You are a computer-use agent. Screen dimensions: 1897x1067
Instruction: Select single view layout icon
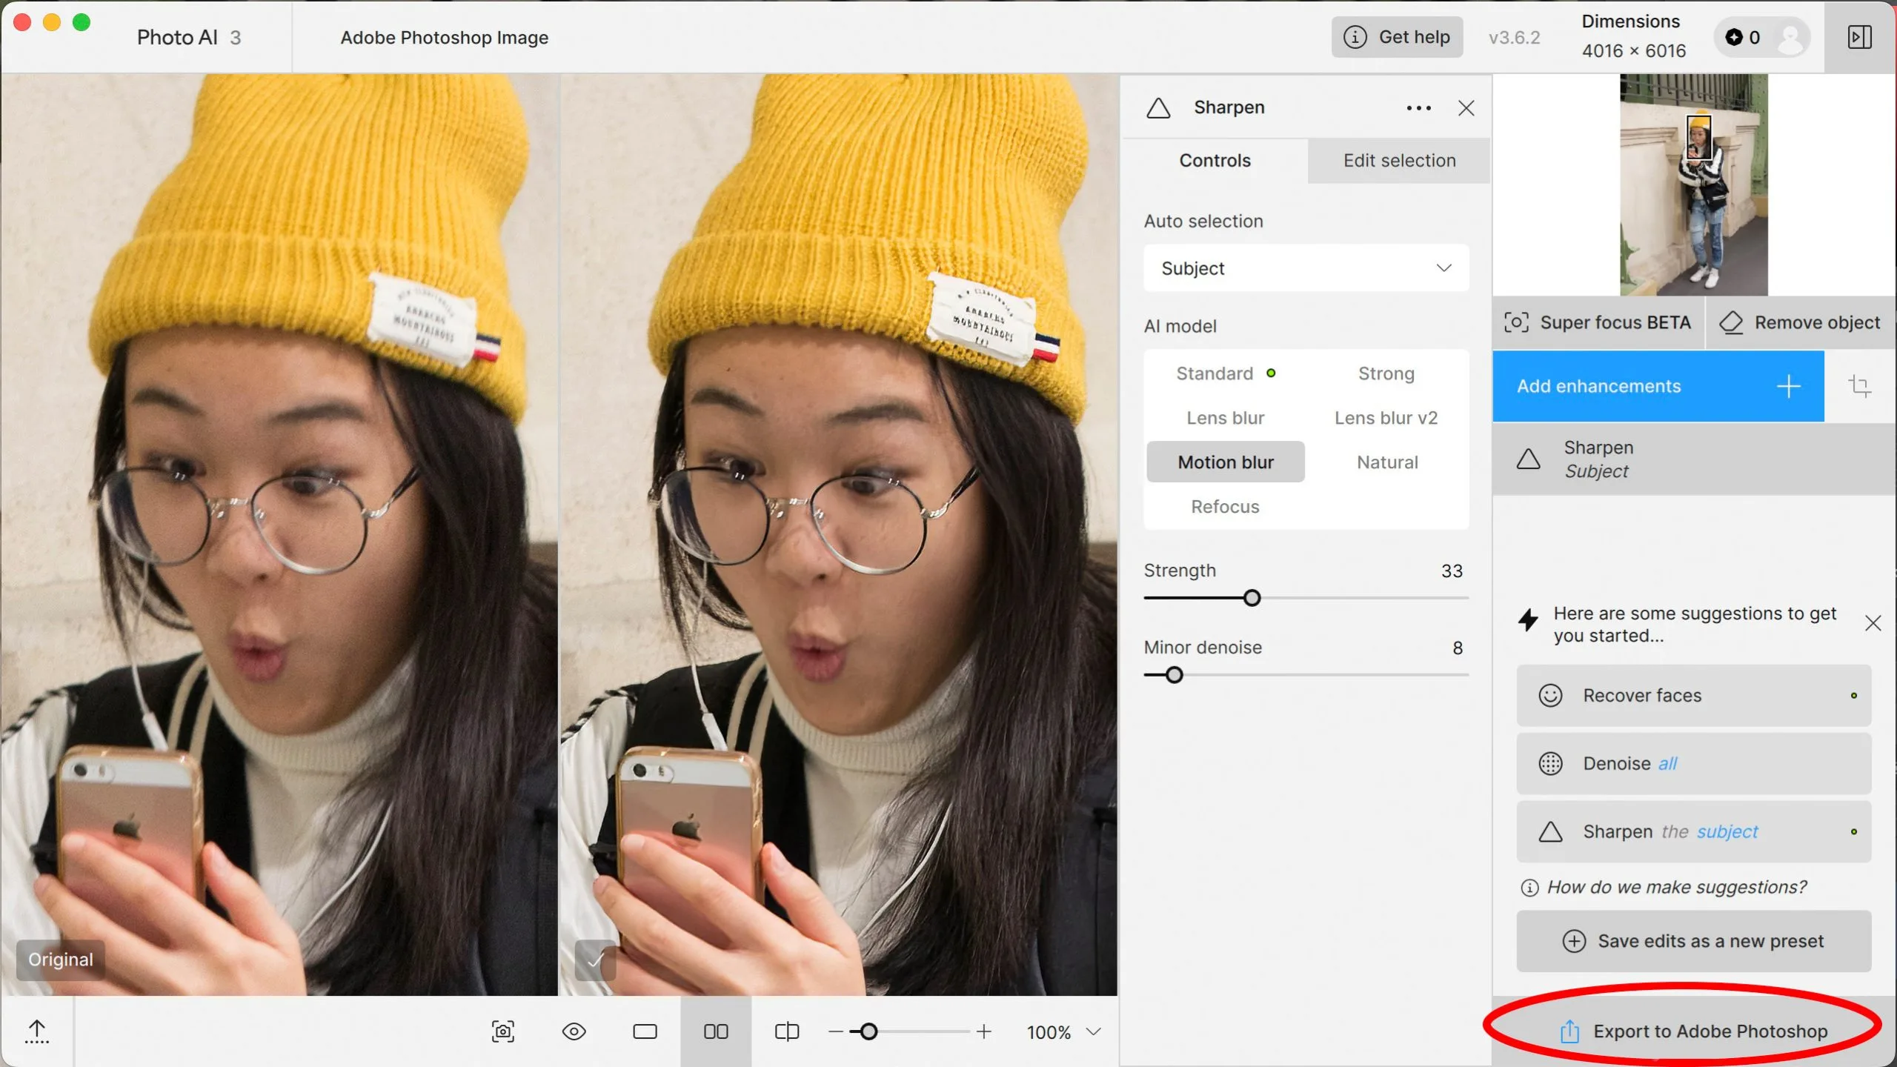(645, 1031)
